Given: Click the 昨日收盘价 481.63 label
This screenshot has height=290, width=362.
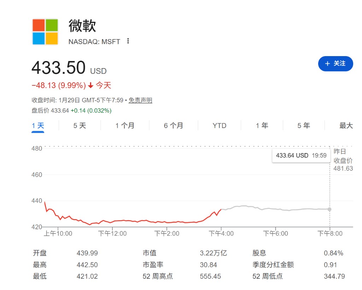Looking at the screenshot, I should (x=343, y=160).
